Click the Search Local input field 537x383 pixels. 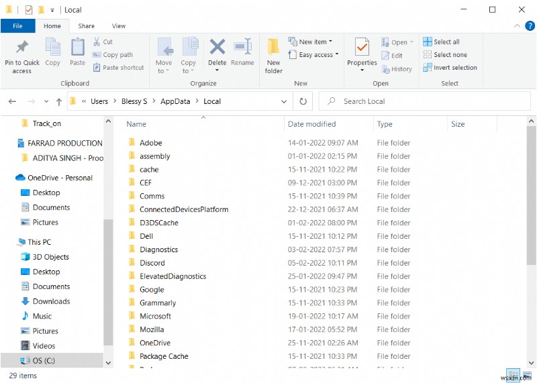click(x=425, y=101)
